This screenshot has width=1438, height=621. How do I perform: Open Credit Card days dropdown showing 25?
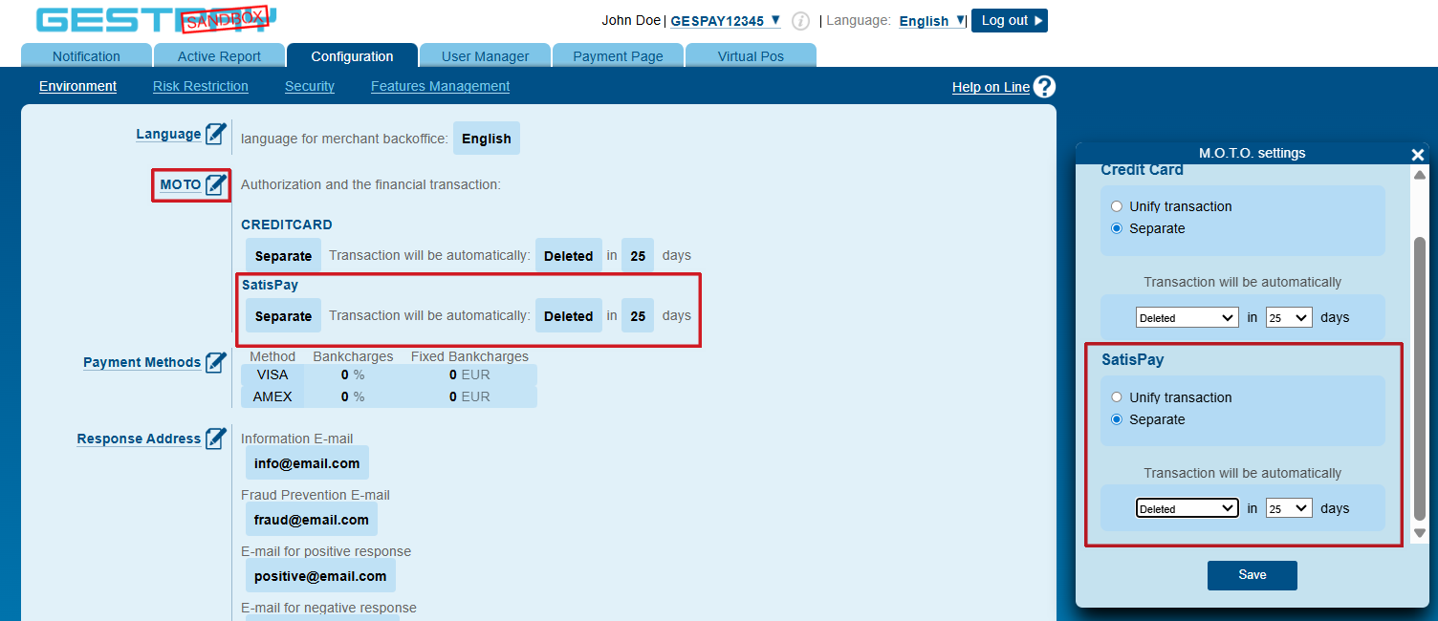[1289, 317]
